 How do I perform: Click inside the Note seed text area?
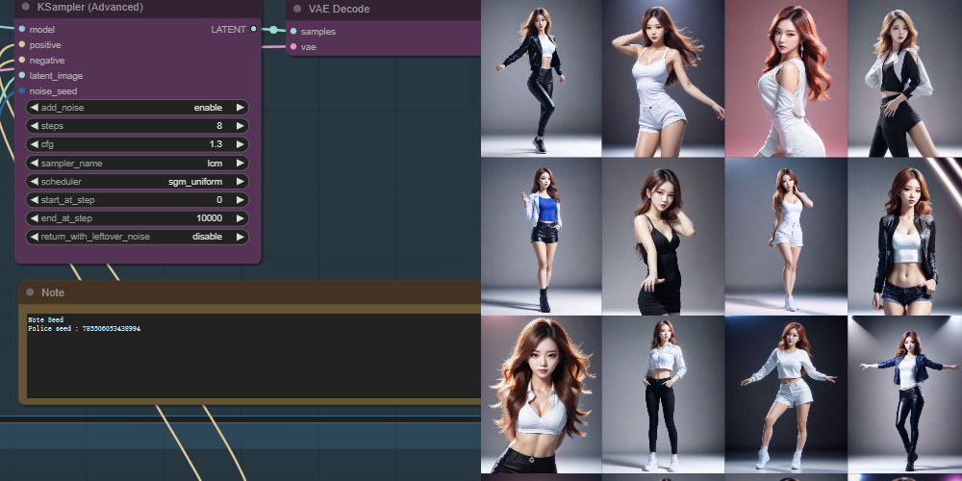253,356
